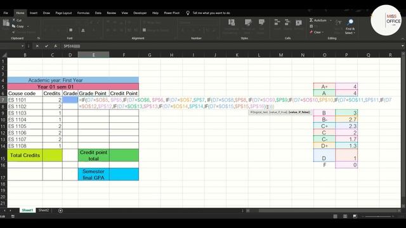
Task: Open Find & Select magnifier
Action: pos(350,22)
